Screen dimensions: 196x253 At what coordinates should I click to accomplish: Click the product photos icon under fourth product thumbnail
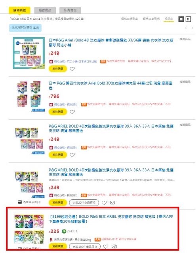point(20,202)
